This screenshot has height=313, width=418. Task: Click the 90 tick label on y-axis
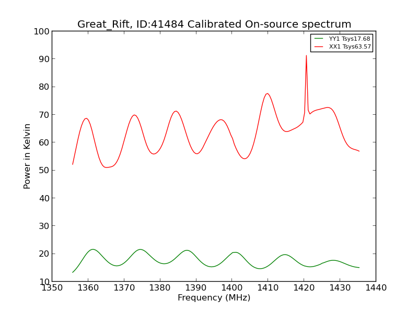[x=44, y=59]
